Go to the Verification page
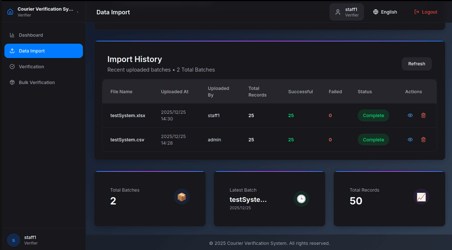The image size is (452, 250). click(x=32, y=67)
